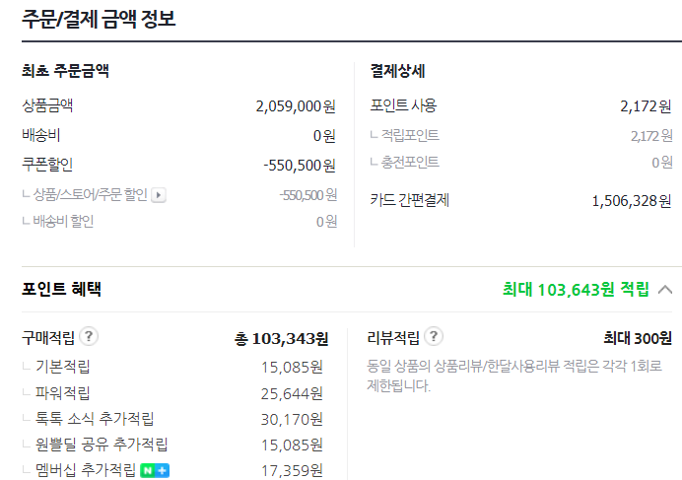Click the 최초 주문금액 heading
This screenshot has width=682, height=480.
[x=65, y=71]
